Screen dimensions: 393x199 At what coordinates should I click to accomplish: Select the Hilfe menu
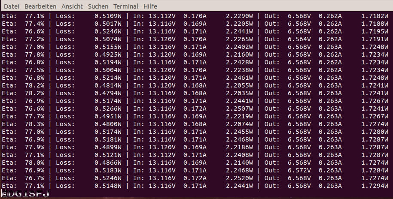point(150,6)
